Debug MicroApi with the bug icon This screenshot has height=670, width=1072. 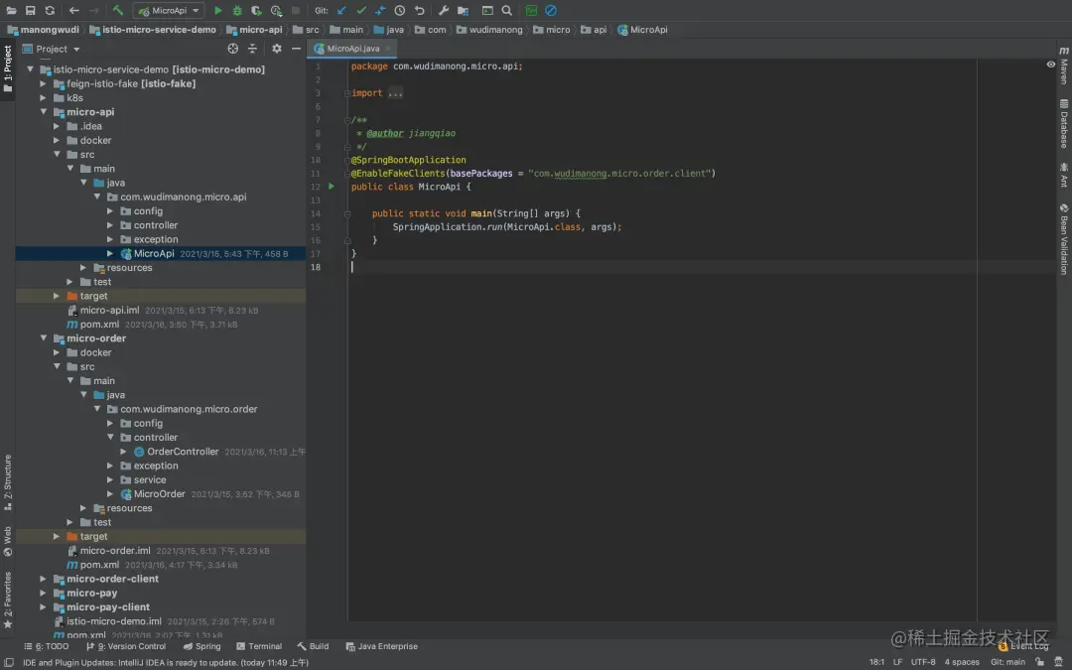pos(237,10)
